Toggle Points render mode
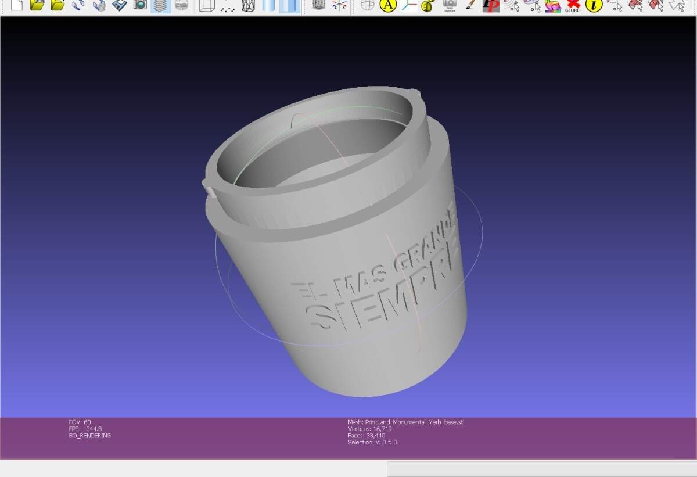 (x=227, y=7)
